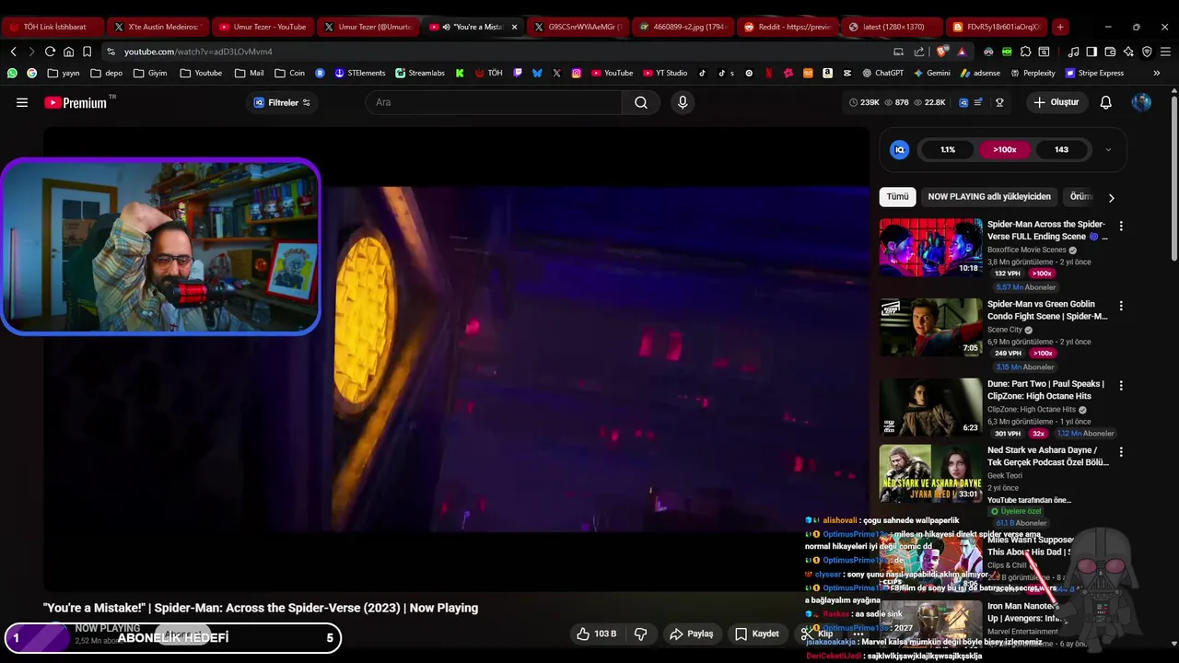Go back with browser back arrow
This screenshot has width=1179, height=663.
pyautogui.click(x=13, y=52)
